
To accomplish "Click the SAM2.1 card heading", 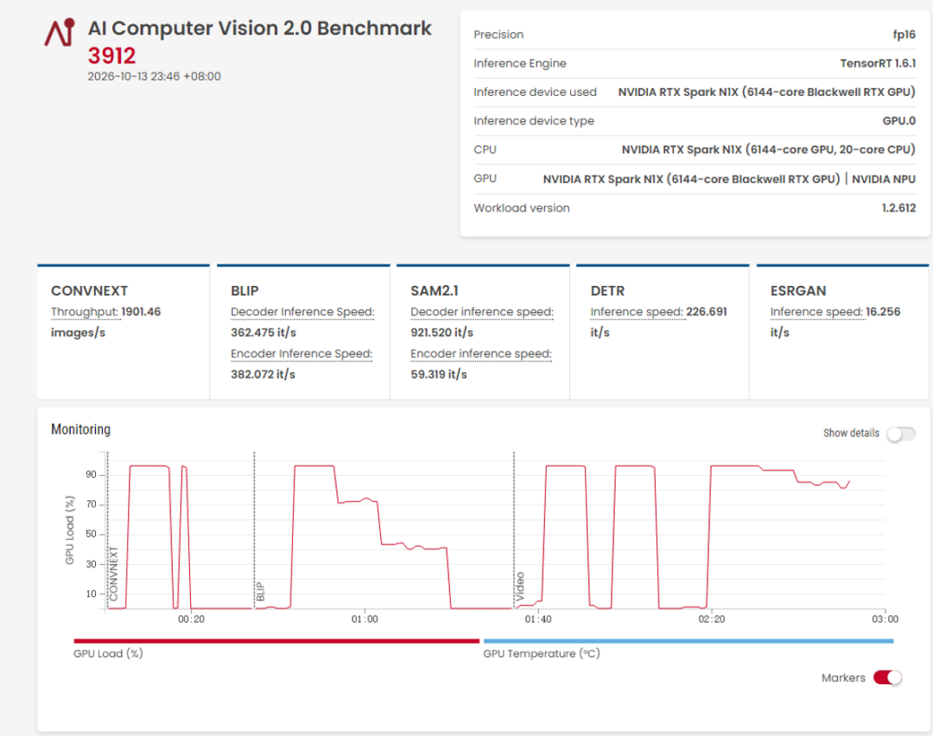I will tap(435, 291).
